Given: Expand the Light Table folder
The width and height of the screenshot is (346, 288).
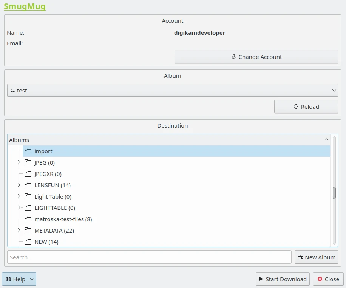Looking at the screenshot, I should (x=19, y=197).
